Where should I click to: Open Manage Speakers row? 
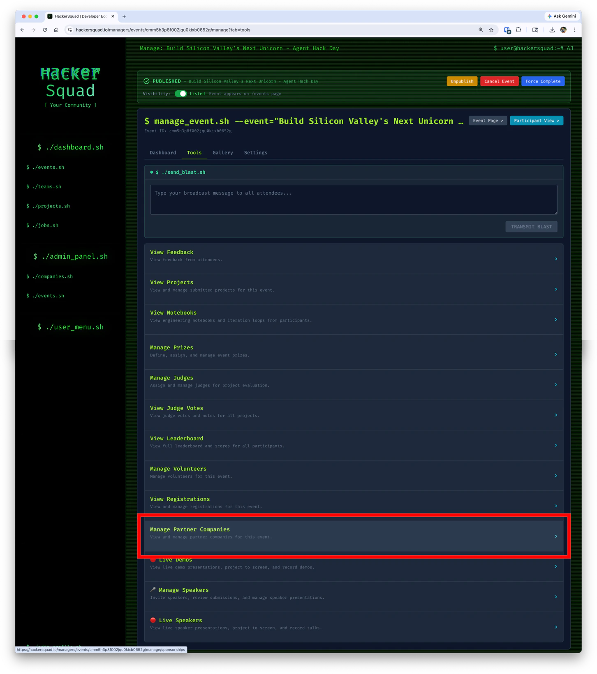pos(354,597)
